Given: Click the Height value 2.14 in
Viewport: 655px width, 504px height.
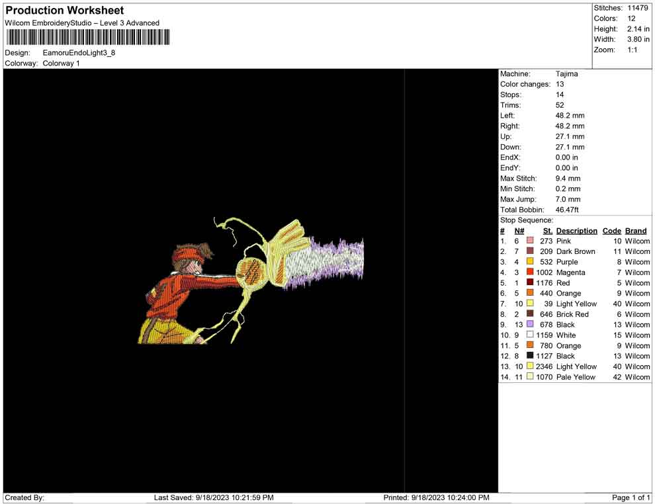Looking at the screenshot, I should (638, 29).
